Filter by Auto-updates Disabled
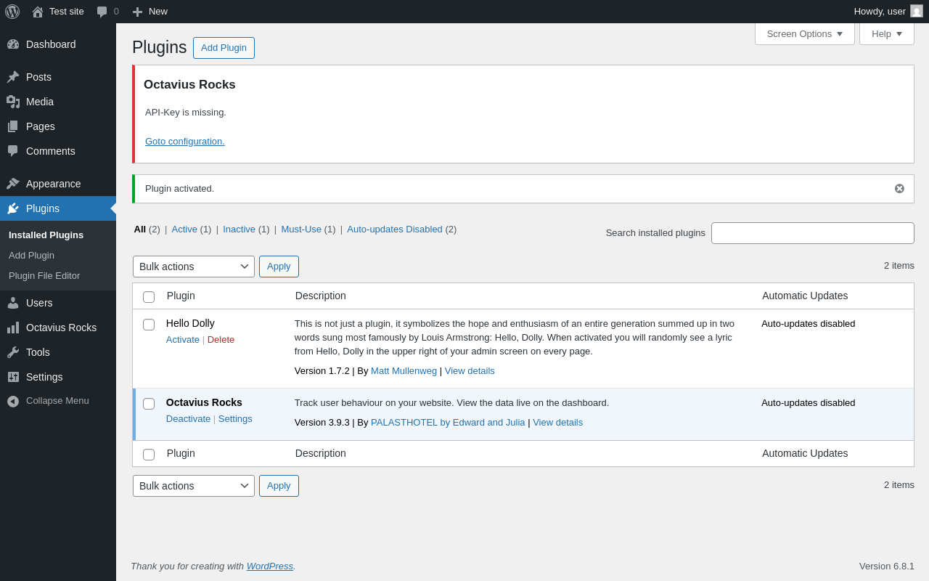 click(395, 229)
